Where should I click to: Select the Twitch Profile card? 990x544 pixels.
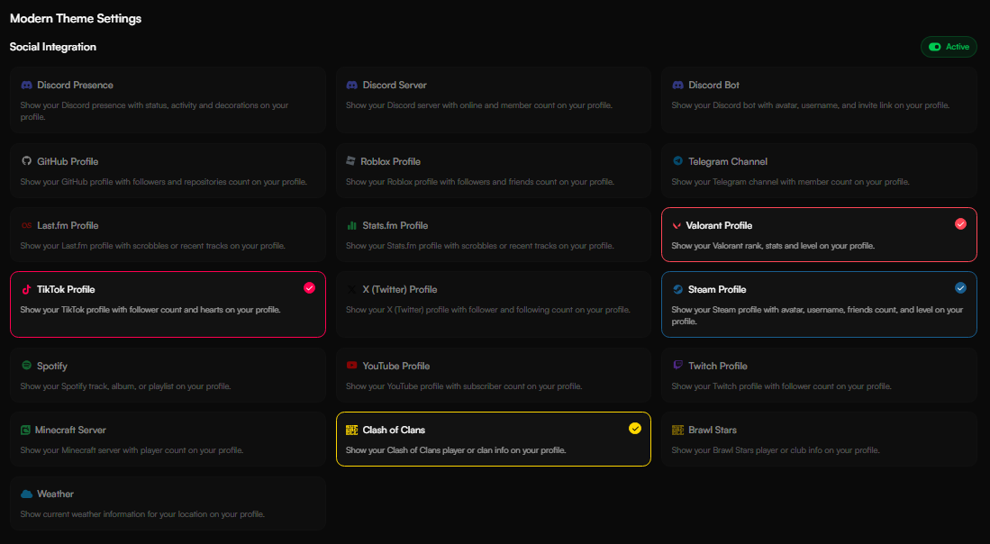(819, 375)
